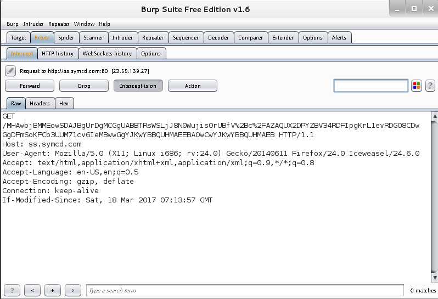Click the comment input field near highlight icon
The width and height of the screenshot is (438, 299).
coord(370,86)
